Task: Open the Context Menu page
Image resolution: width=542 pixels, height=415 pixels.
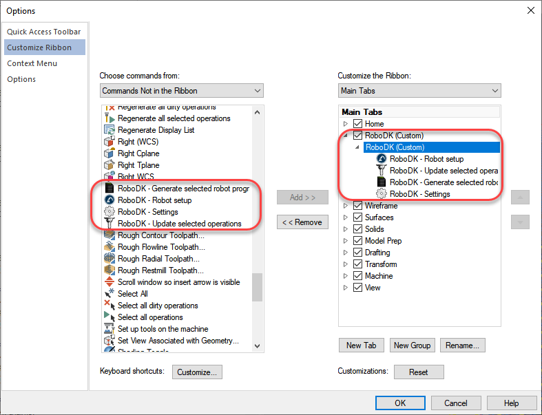Action: pyautogui.click(x=32, y=63)
